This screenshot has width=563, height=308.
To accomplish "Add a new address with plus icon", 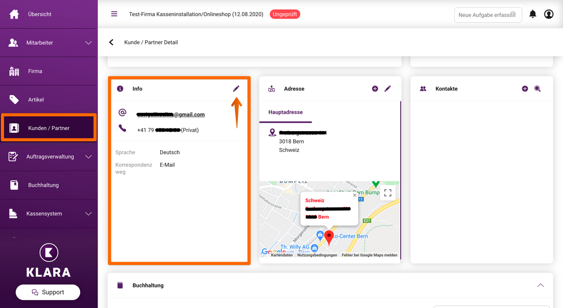I will [x=375, y=89].
